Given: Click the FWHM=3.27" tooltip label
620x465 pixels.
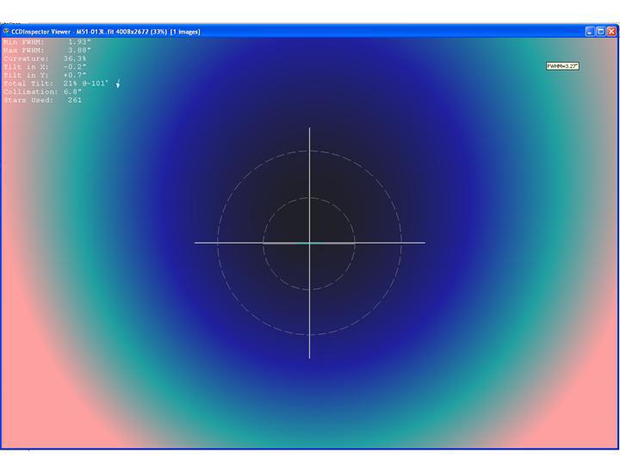Looking at the screenshot, I should click(x=562, y=66).
